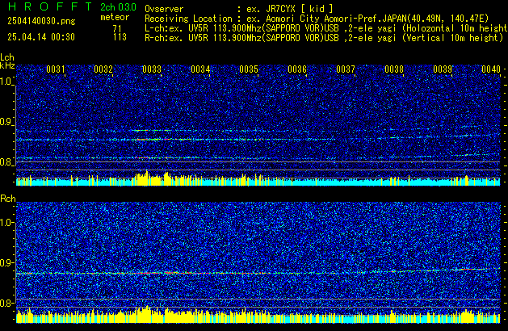The image size is (508, 331).
Task: Click the Receiving Location Aomori City line
Action: (x=317, y=19)
